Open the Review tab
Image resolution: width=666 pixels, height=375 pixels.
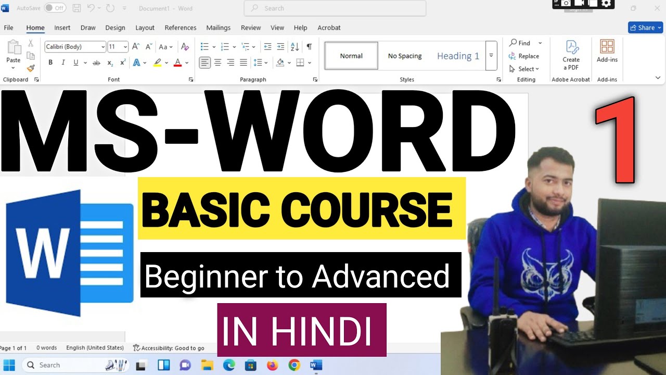251,28
